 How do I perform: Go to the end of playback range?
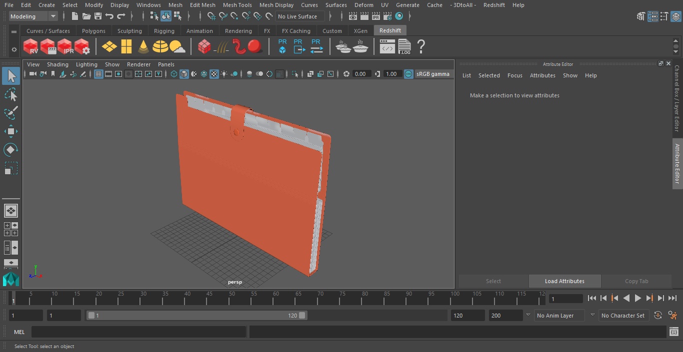[672, 298]
